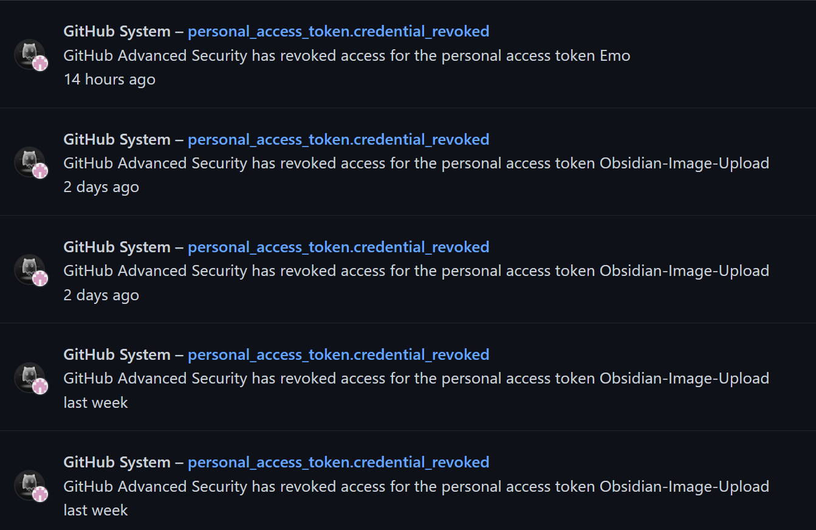Click the pink badge on the second notification's avatar
Viewport: 816px width, 530px height.
click(39, 172)
